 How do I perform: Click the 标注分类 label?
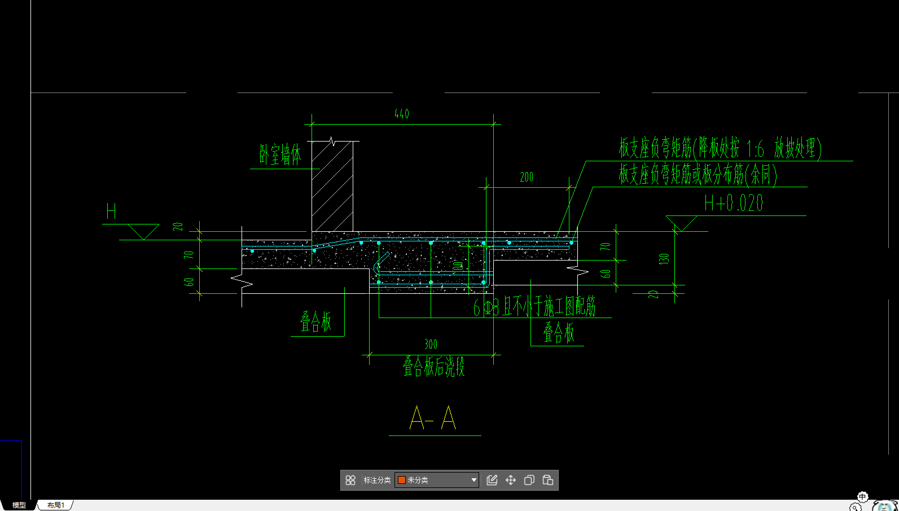pos(377,480)
